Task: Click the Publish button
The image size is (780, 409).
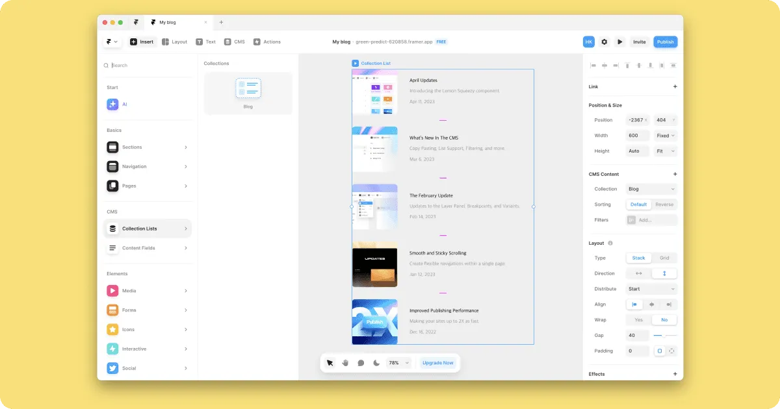Action: click(666, 42)
